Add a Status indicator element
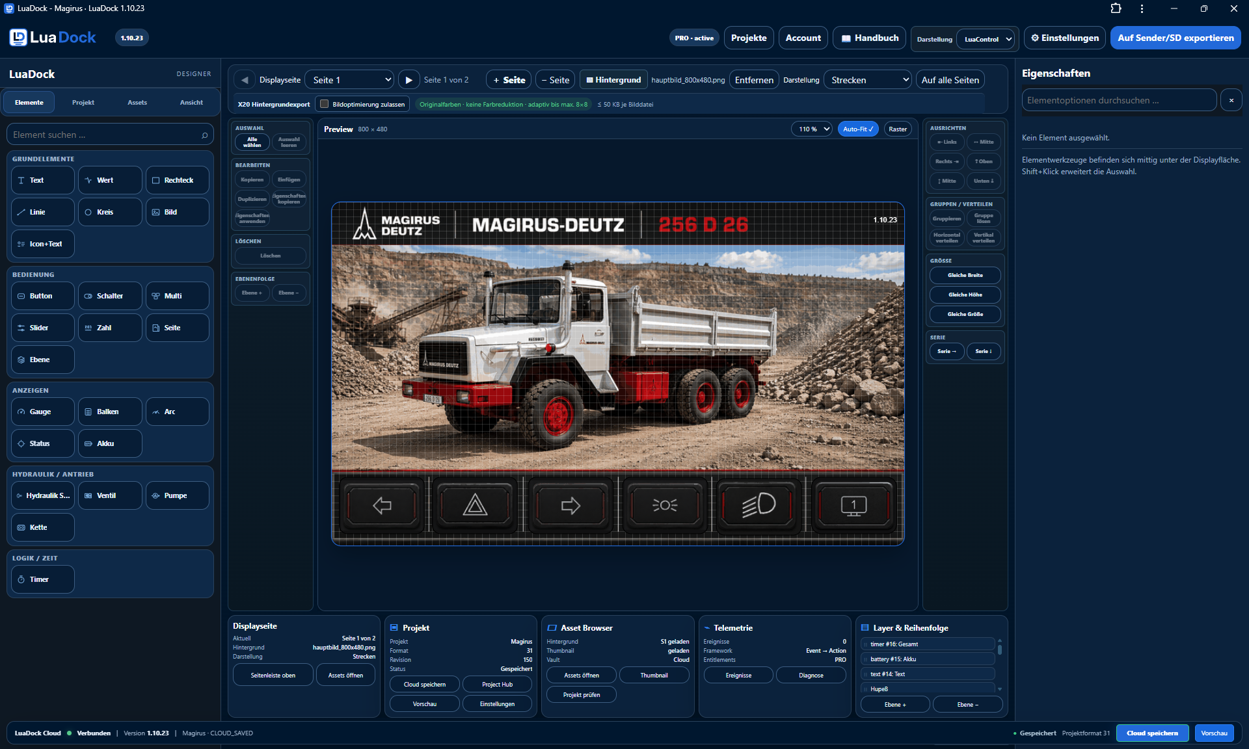This screenshot has width=1249, height=749. click(x=43, y=443)
